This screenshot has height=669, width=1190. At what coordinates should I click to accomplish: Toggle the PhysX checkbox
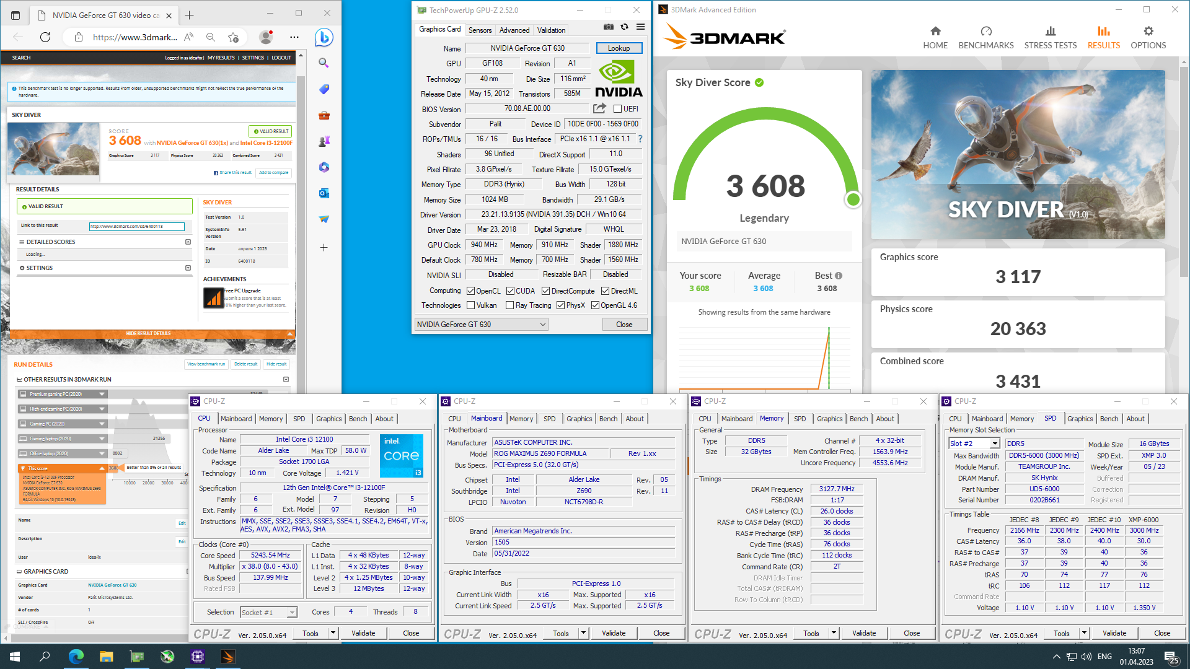coord(560,305)
